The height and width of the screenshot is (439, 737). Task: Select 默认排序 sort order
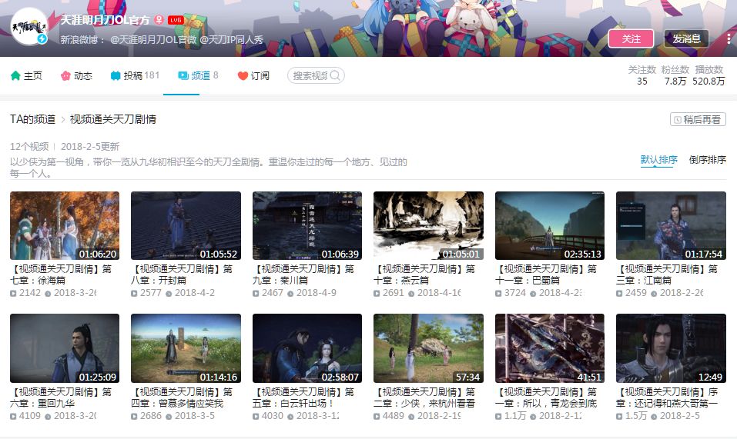(659, 159)
